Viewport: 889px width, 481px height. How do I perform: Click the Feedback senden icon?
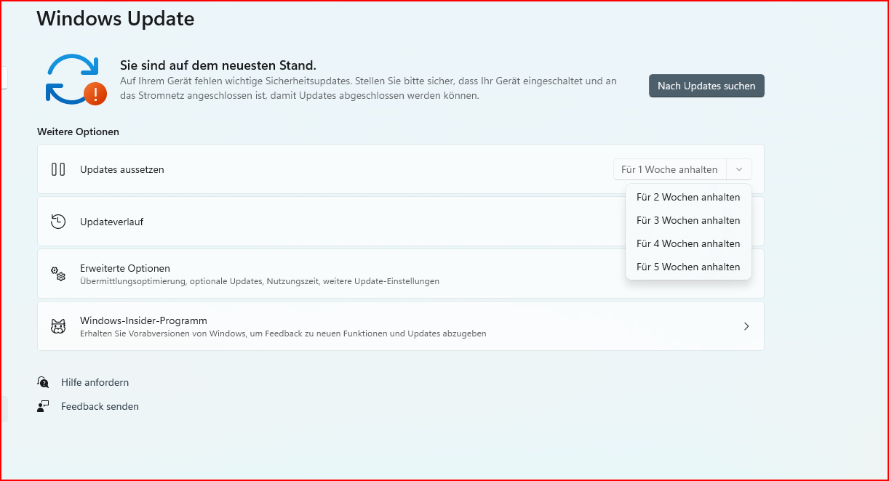[x=43, y=406]
